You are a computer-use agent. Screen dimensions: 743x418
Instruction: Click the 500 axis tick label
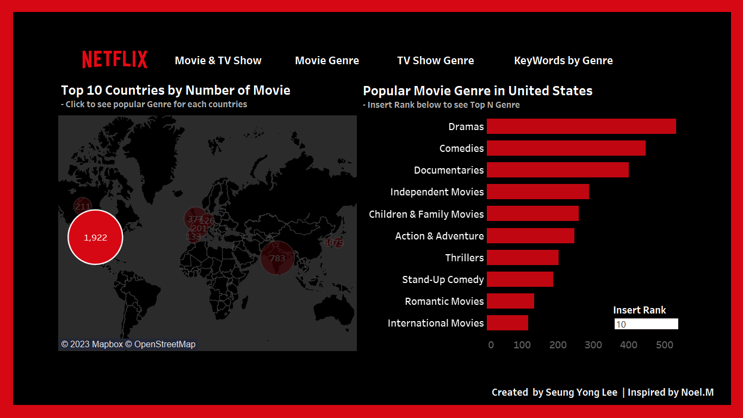click(664, 345)
